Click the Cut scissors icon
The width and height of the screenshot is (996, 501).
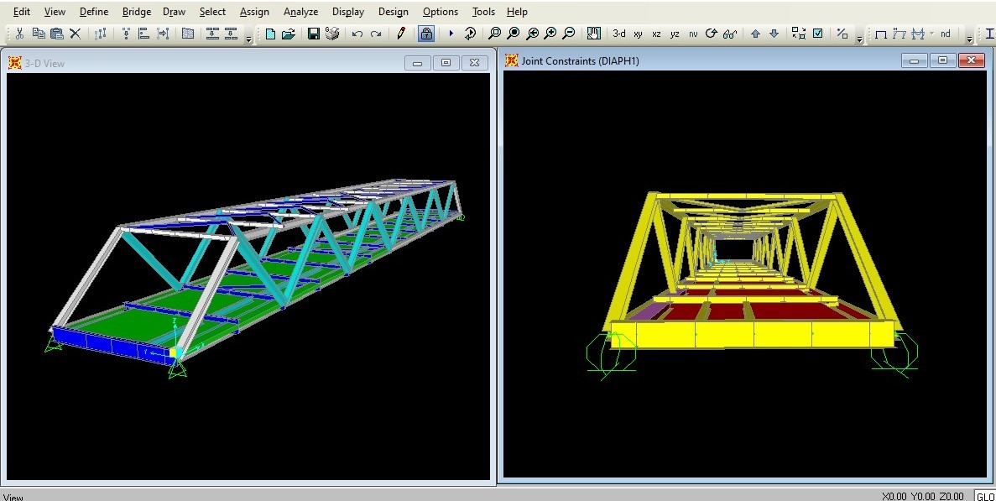[x=19, y=34]
